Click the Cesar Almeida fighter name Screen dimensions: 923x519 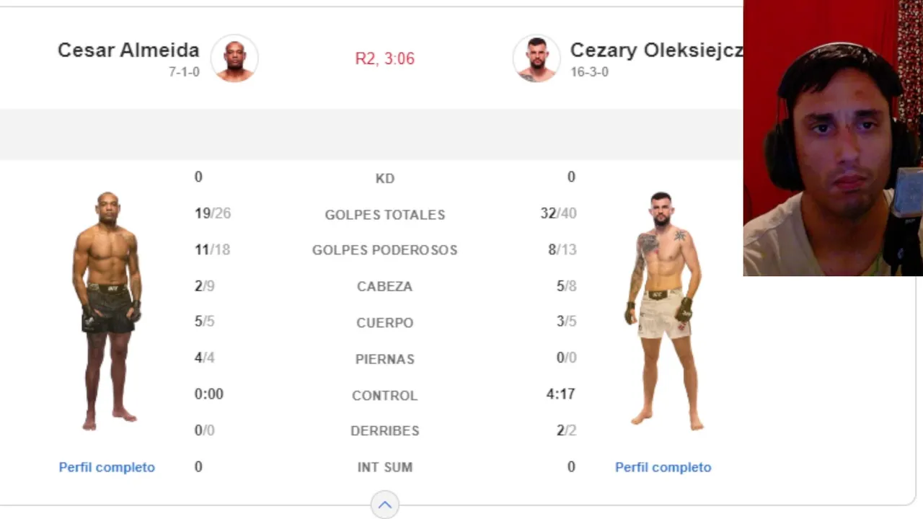(x=128, y=50)
